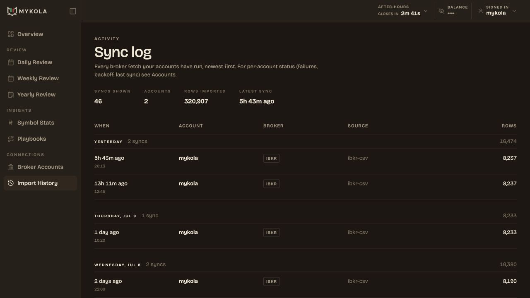
Task: Click the 16,380 Wednesday total
Action: (x=508, y=264)
